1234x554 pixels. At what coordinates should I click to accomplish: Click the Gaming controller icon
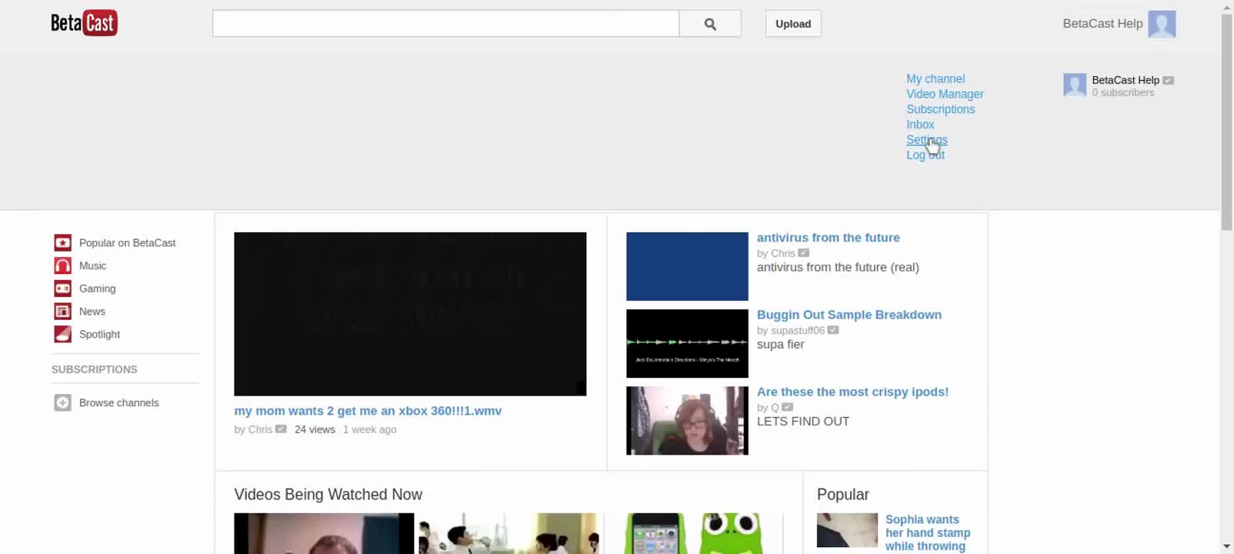pos(62,289)
